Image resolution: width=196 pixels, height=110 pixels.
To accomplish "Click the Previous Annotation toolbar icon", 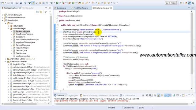I will (x=99, y=3).
